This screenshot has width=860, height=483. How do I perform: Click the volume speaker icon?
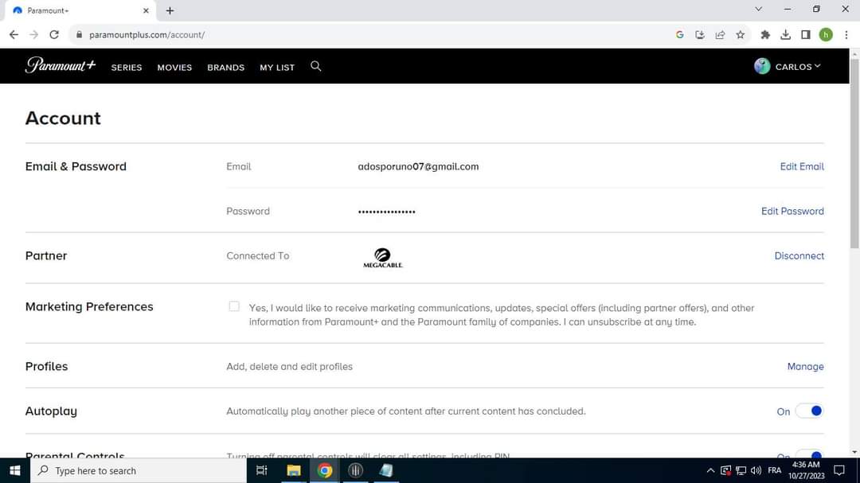pyautogui.click(x=756, y=470)
